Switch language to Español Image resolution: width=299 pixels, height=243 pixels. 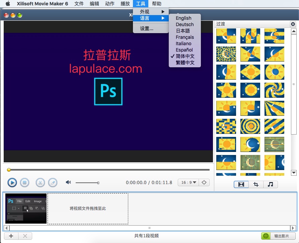pos(185,50)
